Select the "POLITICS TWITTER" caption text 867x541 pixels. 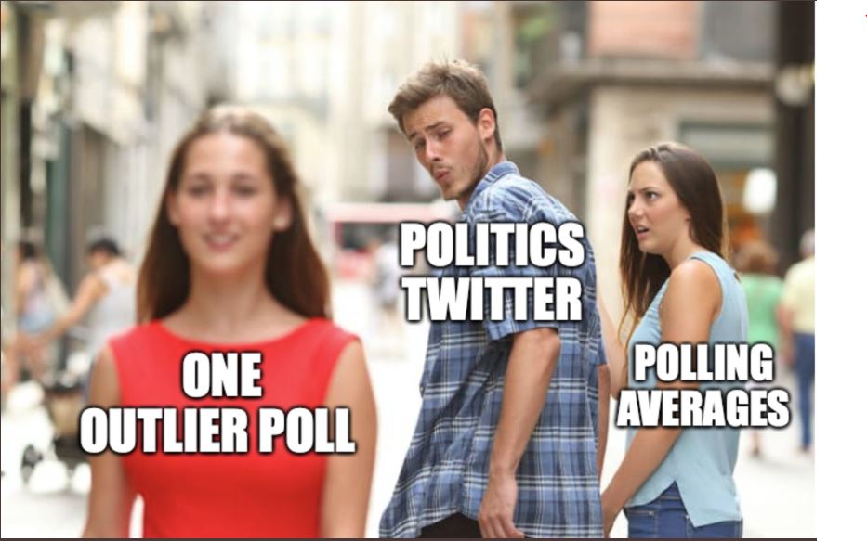coord(492,272)
